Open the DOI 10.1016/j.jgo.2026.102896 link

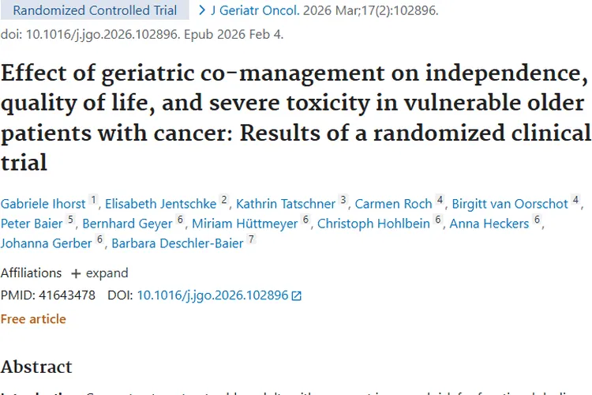pos(212,295)
